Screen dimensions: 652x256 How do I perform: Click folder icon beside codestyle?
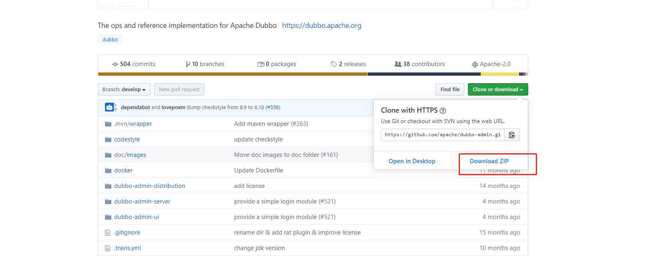click(x=108, y=139)
